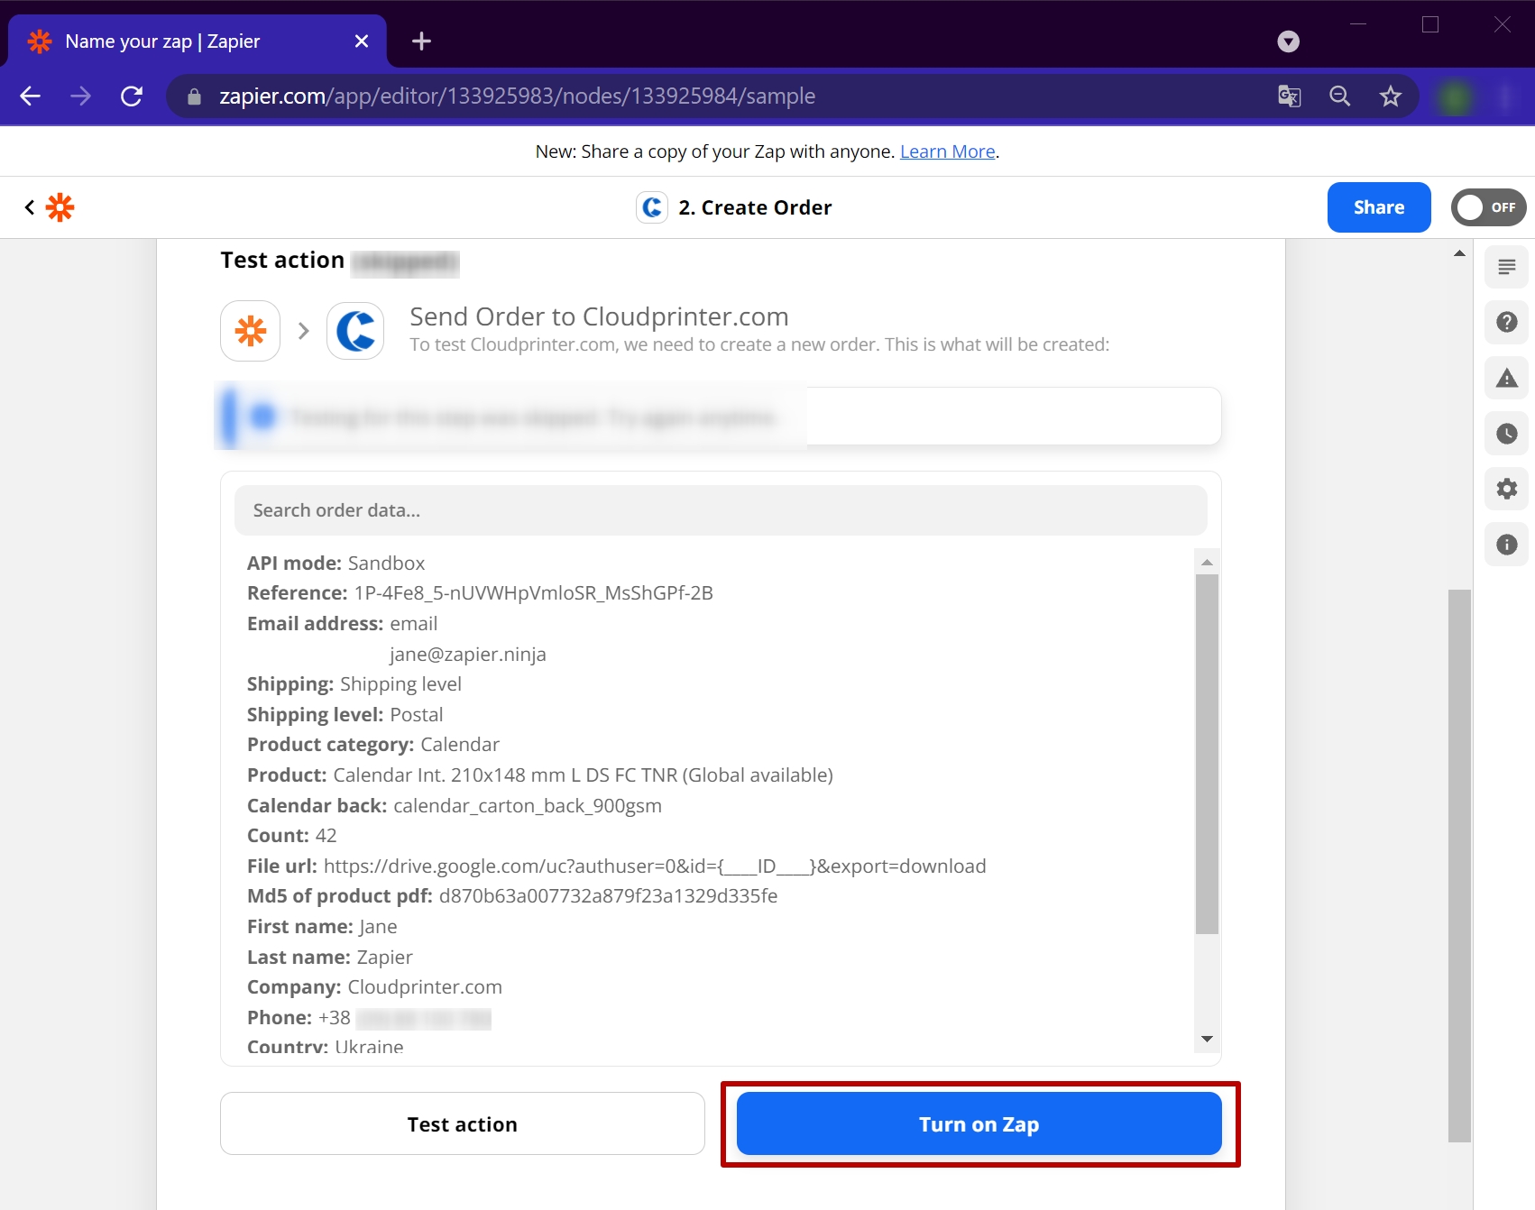This screenshot has height=1210, width=1535.
Task: Click the 'Last name: Zapier' row
Action: pyautogui.click(x=330, y=958)
